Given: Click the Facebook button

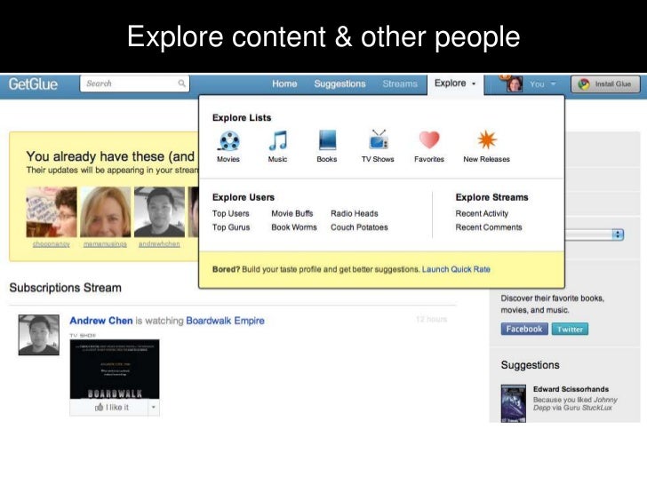Looking at the screenshot, I should 524,329.
